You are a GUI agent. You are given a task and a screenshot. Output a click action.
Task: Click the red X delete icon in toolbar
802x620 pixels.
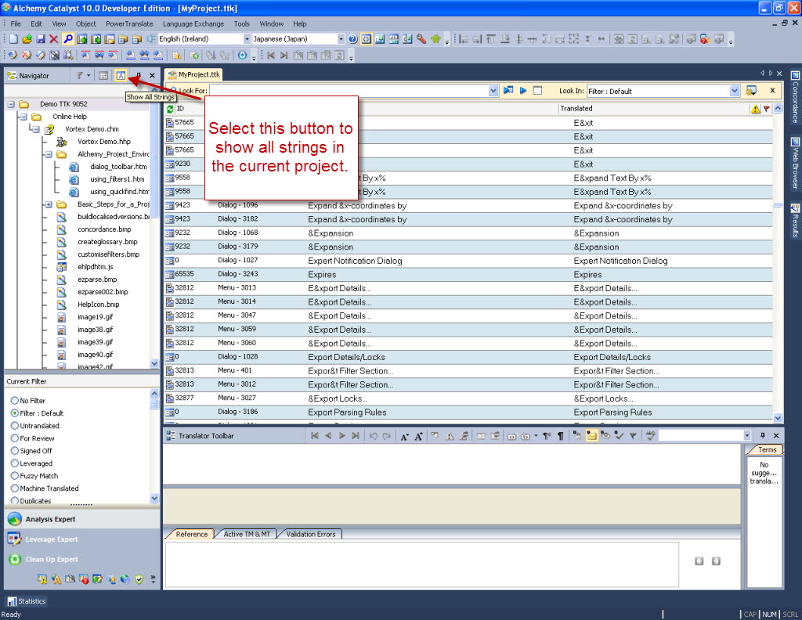pyautogui.click(x=54, y=39)
